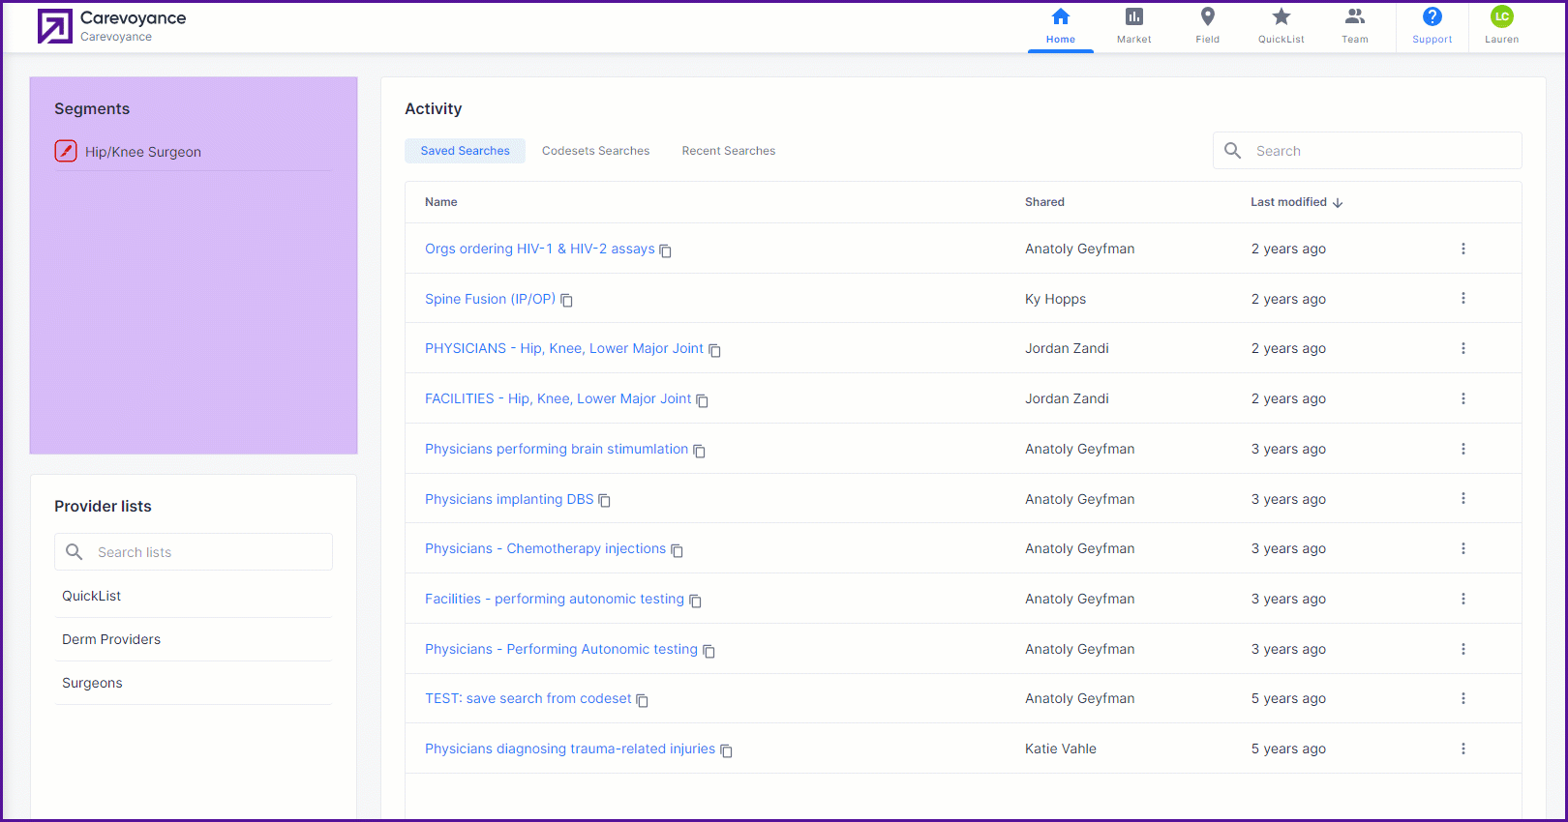Focus the Activity Search field
1568x822 pixels.
click(x=1367, y=151)
